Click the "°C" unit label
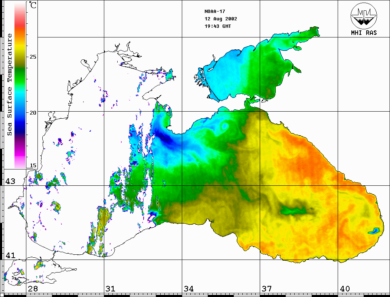 [33, 5]
